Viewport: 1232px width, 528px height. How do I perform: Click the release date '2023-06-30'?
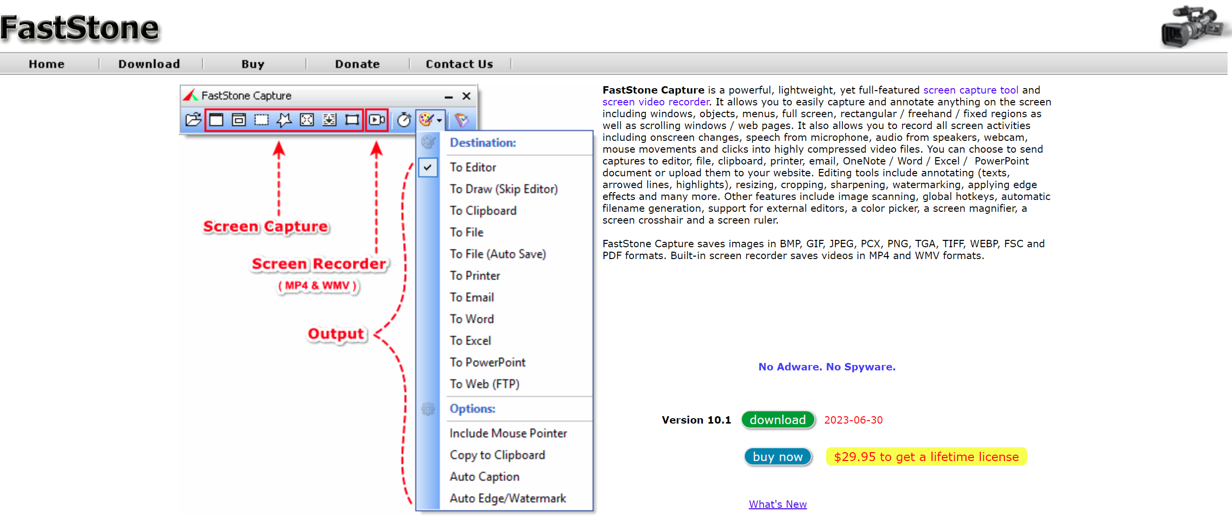[853, 420]
